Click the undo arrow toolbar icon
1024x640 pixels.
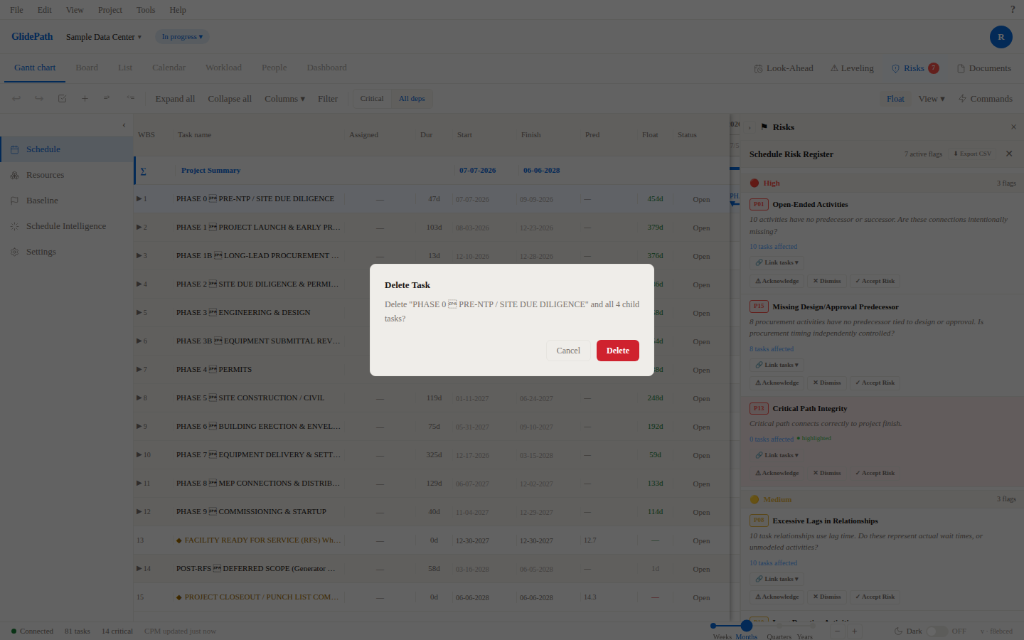click(16, 98)
